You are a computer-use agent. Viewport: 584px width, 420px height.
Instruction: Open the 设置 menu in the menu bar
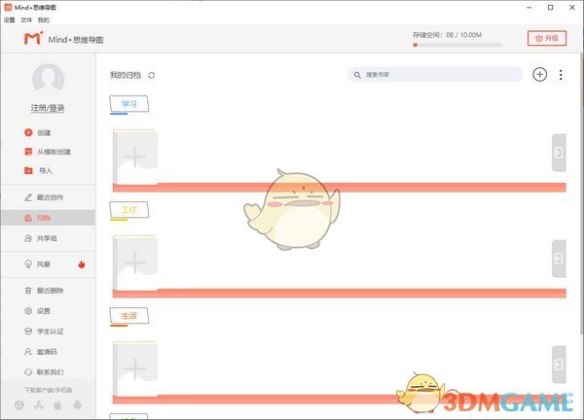pos(10,20)
